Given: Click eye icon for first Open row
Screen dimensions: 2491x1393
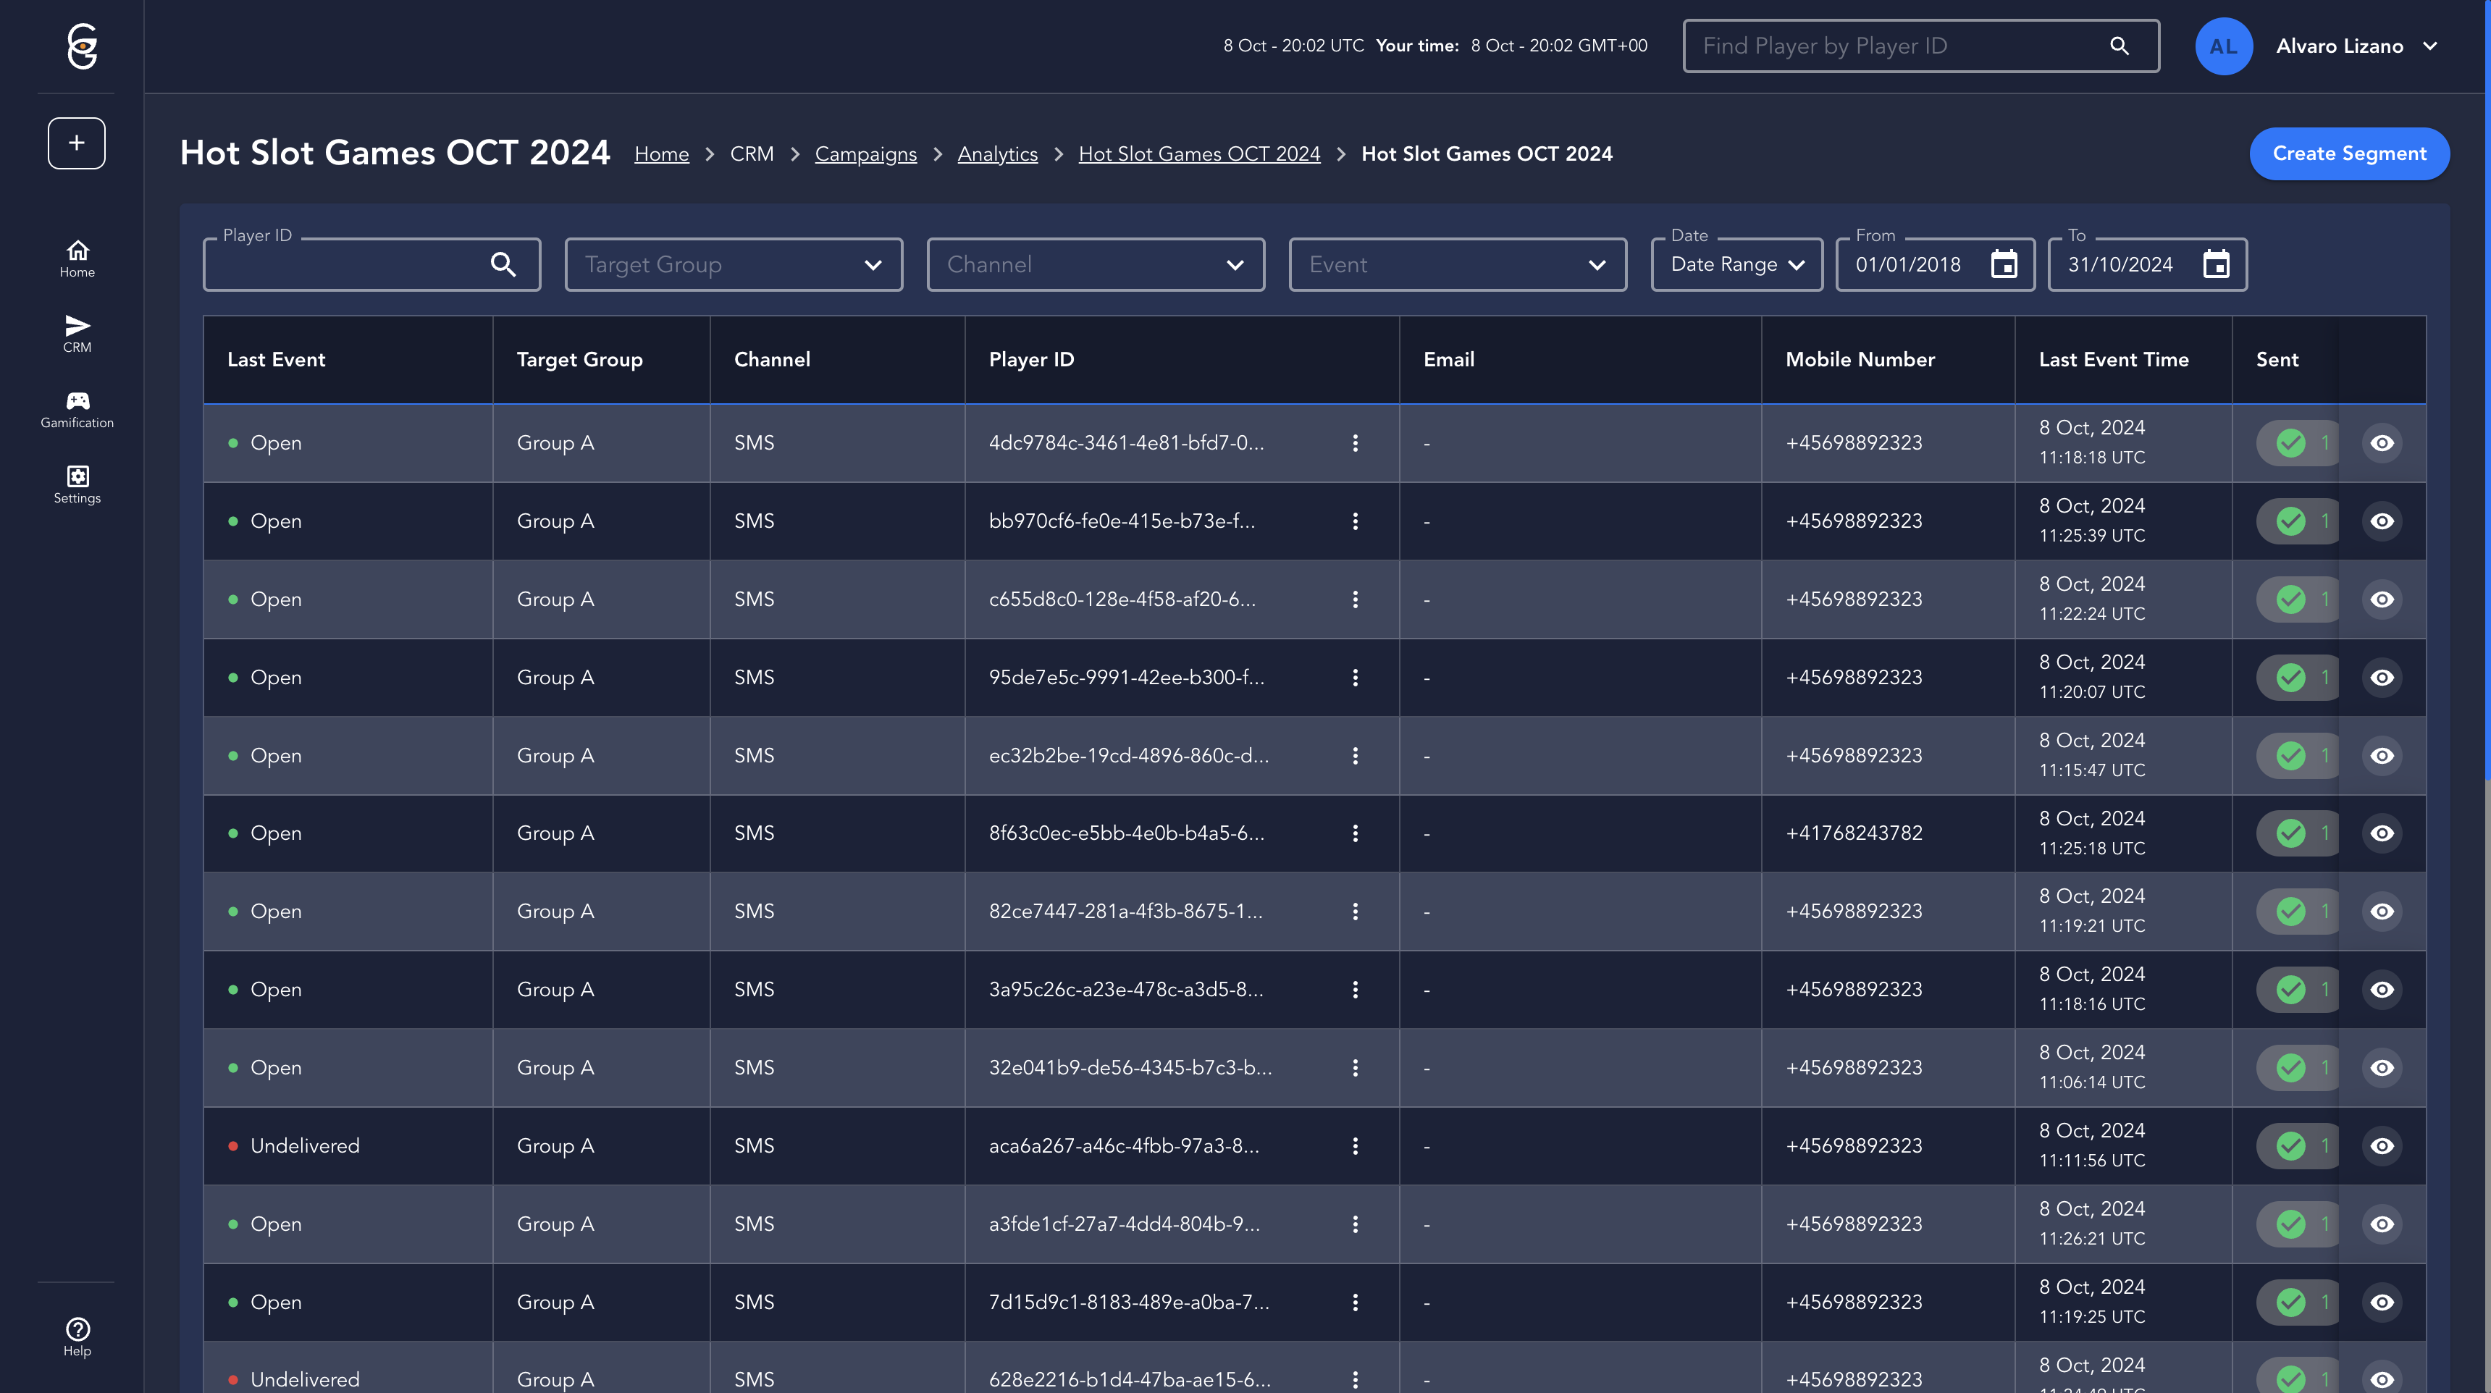Looking at the screenshot, I should pyautogui.click(x=2382, y=443).
